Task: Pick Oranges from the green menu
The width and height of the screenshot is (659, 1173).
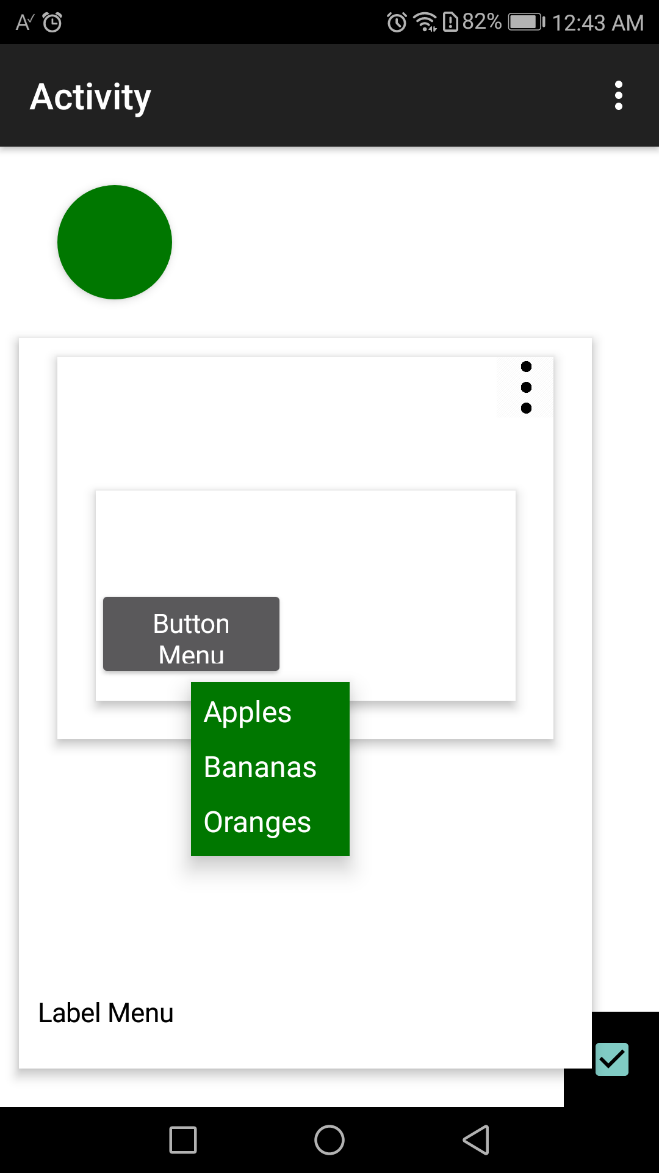Action: tap(257, 822)
